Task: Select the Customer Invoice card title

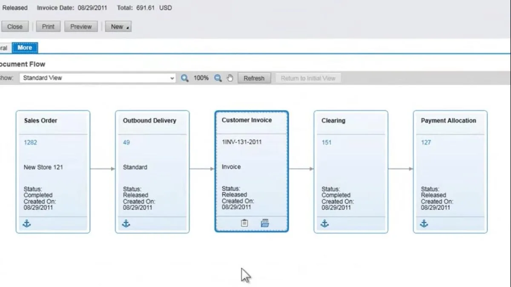Action: pos(247,120)
